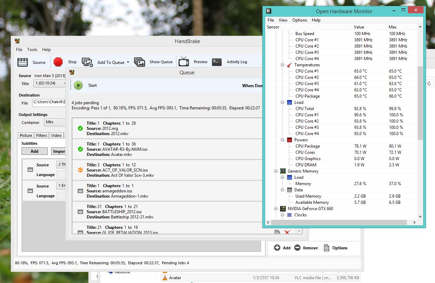Viewport: 435px width, 283px height.
Task: Click the Queue window's title bar icon
Action: [72, 72]
